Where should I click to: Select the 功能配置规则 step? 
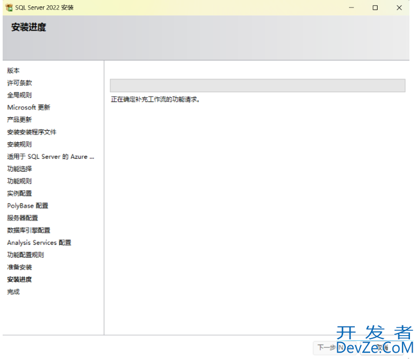click(25, 255)
